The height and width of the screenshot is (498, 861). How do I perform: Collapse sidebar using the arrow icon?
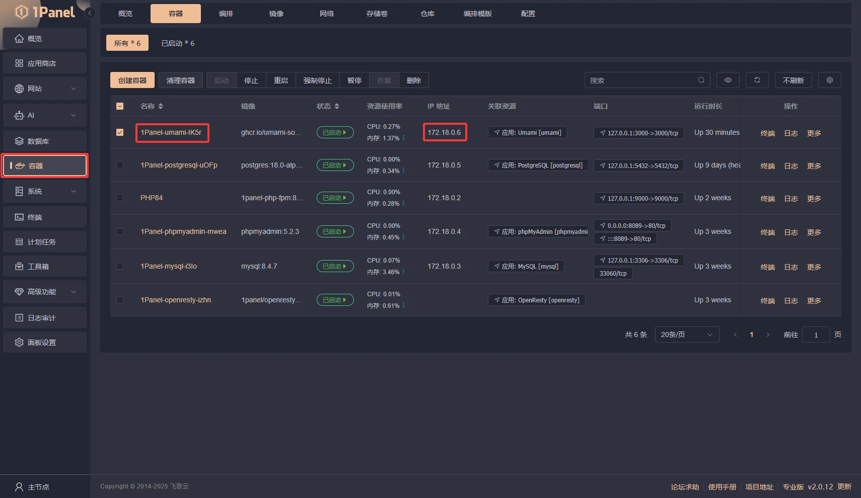click(90, 13)
